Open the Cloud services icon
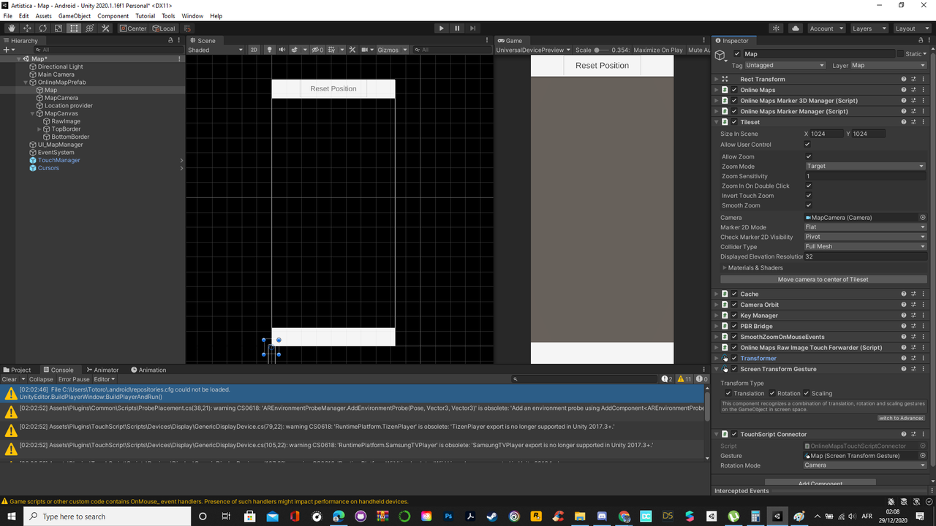 coord(796,28)
